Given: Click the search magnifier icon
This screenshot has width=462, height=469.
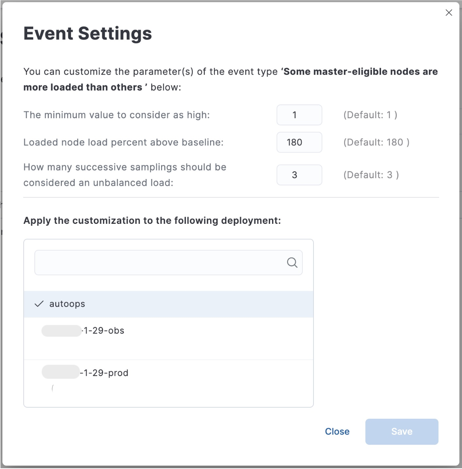Looking at the screenshot, I should [292, 262].
